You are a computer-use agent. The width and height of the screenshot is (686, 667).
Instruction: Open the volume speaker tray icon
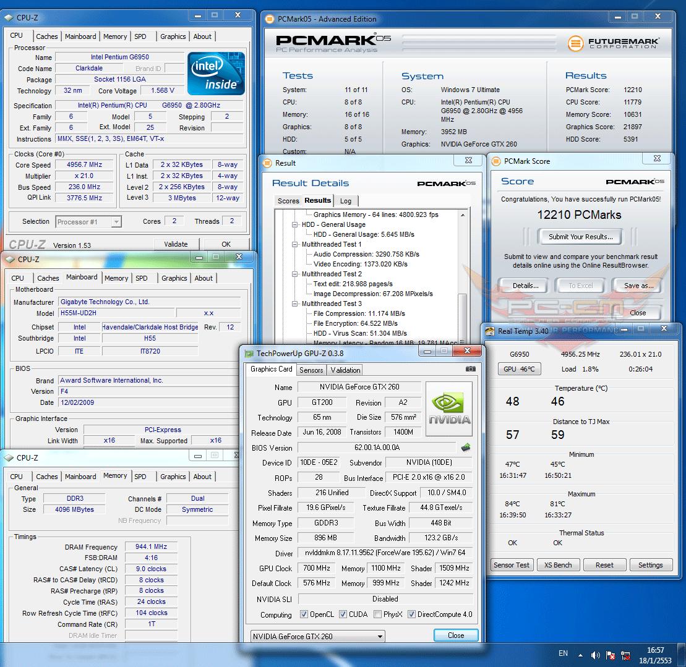coord(595,655)
